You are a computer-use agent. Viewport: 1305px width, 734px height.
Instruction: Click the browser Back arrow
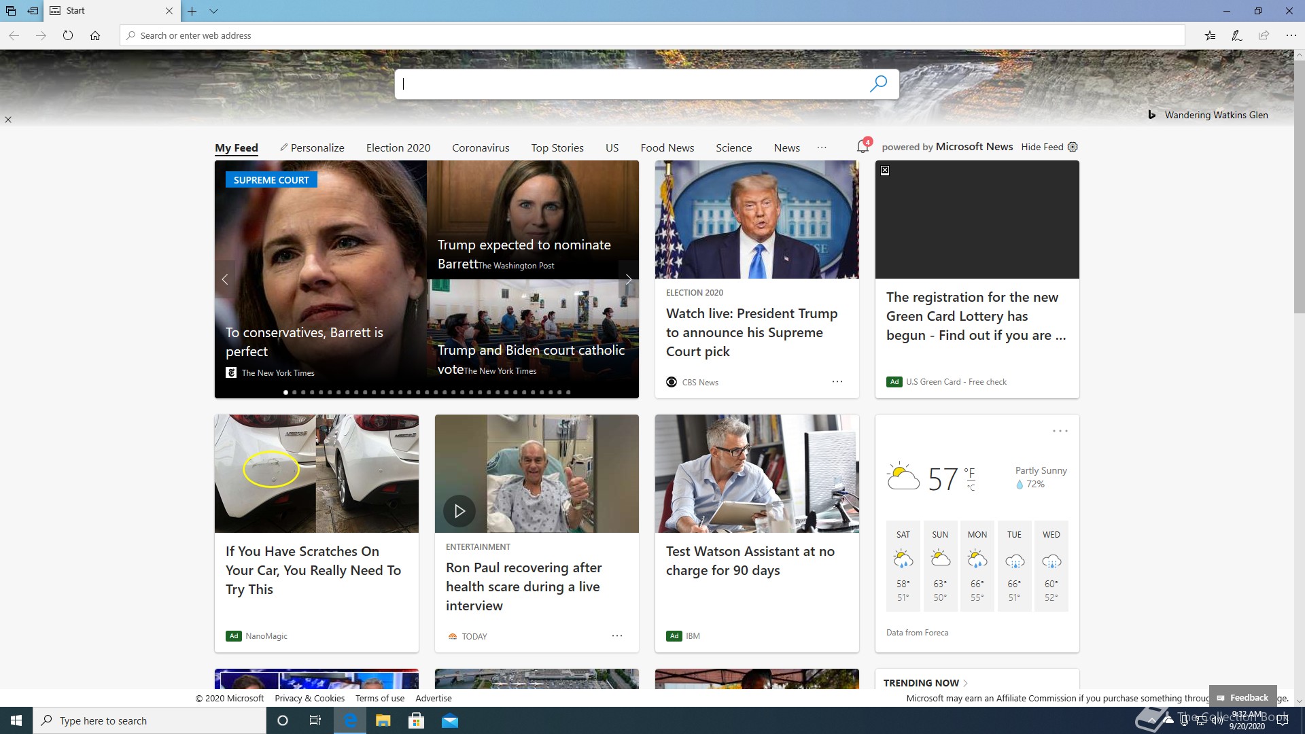pyautogui.click(x=14, y=35)
